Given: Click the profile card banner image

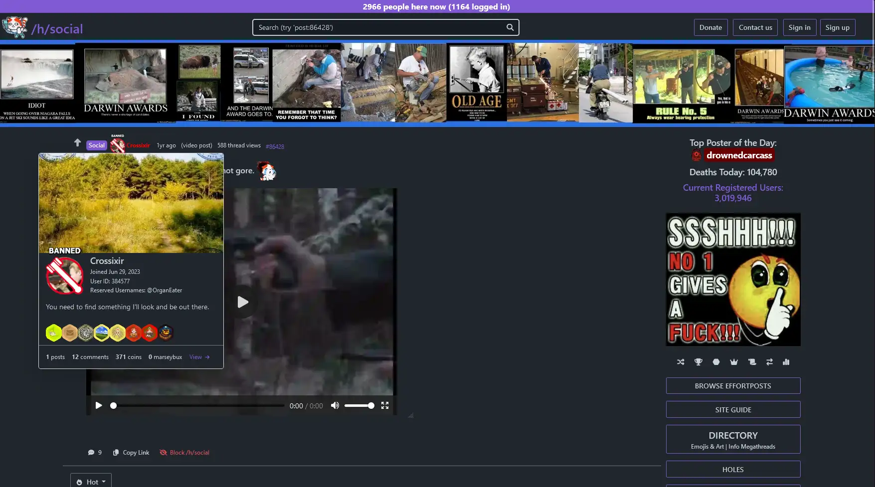Looking at the screenshot, I should click(131, 203).
